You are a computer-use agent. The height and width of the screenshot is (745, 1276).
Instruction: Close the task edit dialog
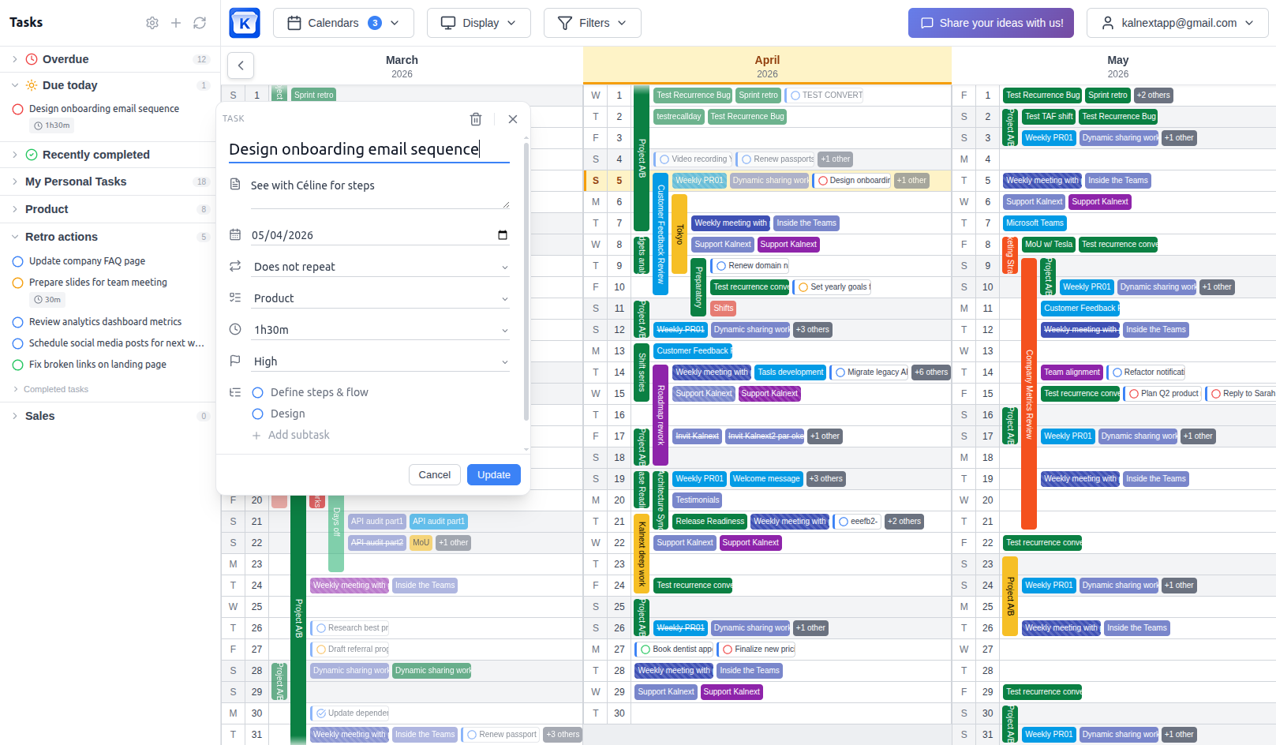click(513, 119)
